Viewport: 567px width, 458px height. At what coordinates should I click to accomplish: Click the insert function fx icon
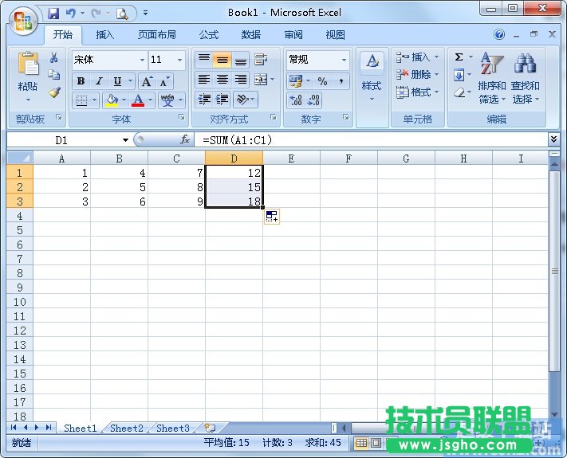[185, 139]
